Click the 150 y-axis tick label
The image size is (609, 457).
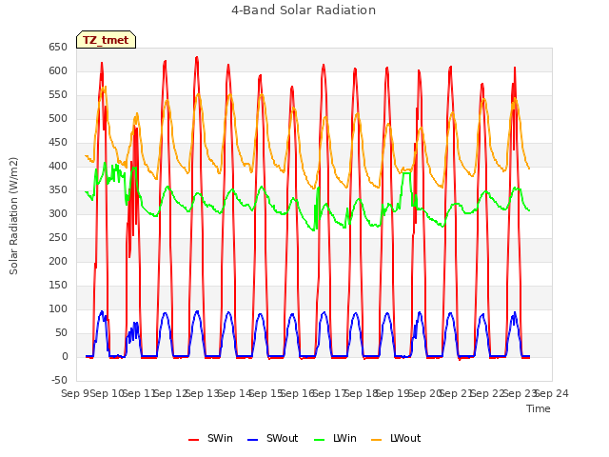(58, 286)
